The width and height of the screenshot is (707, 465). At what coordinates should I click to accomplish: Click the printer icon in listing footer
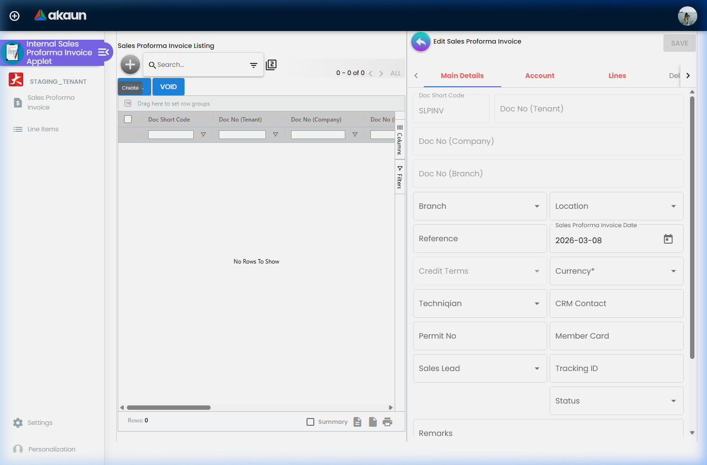(387, 422)
